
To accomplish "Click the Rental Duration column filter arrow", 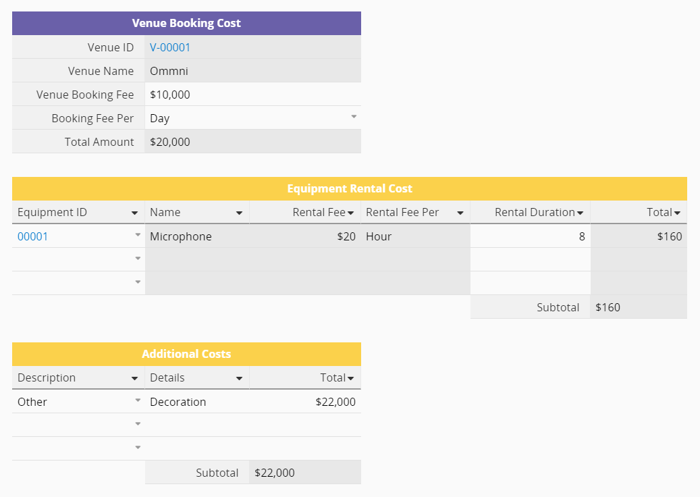I will pyautogui.click(x=580, y=213).
